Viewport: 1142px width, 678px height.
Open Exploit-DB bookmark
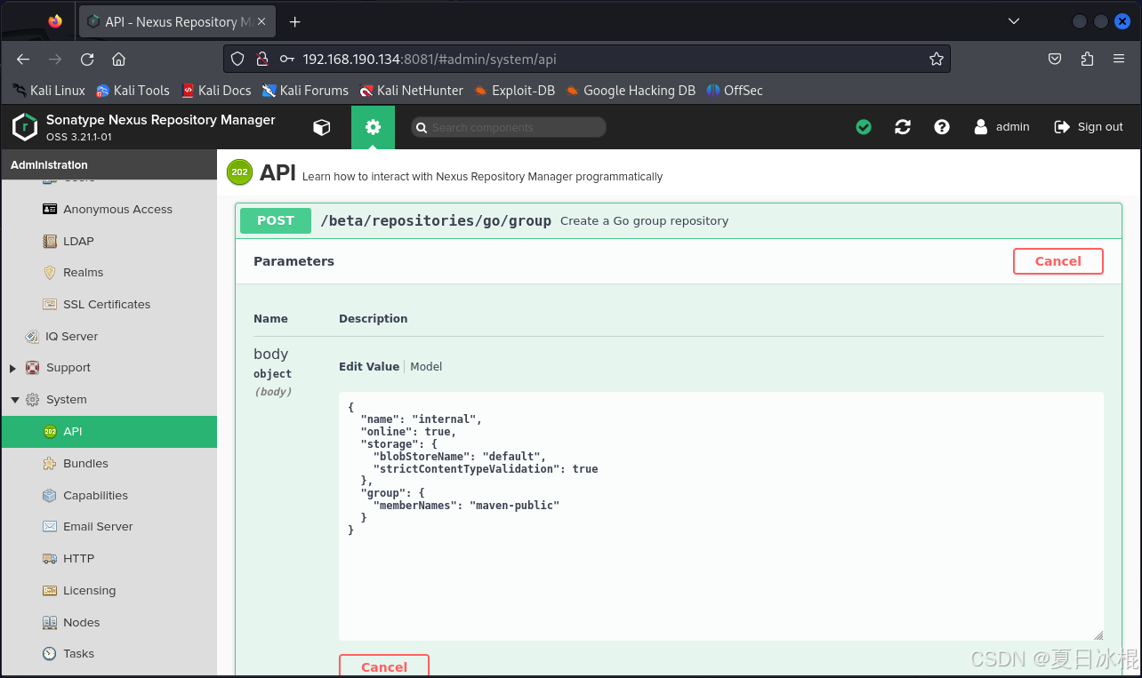pyautogui.click(x=515, y=91)
